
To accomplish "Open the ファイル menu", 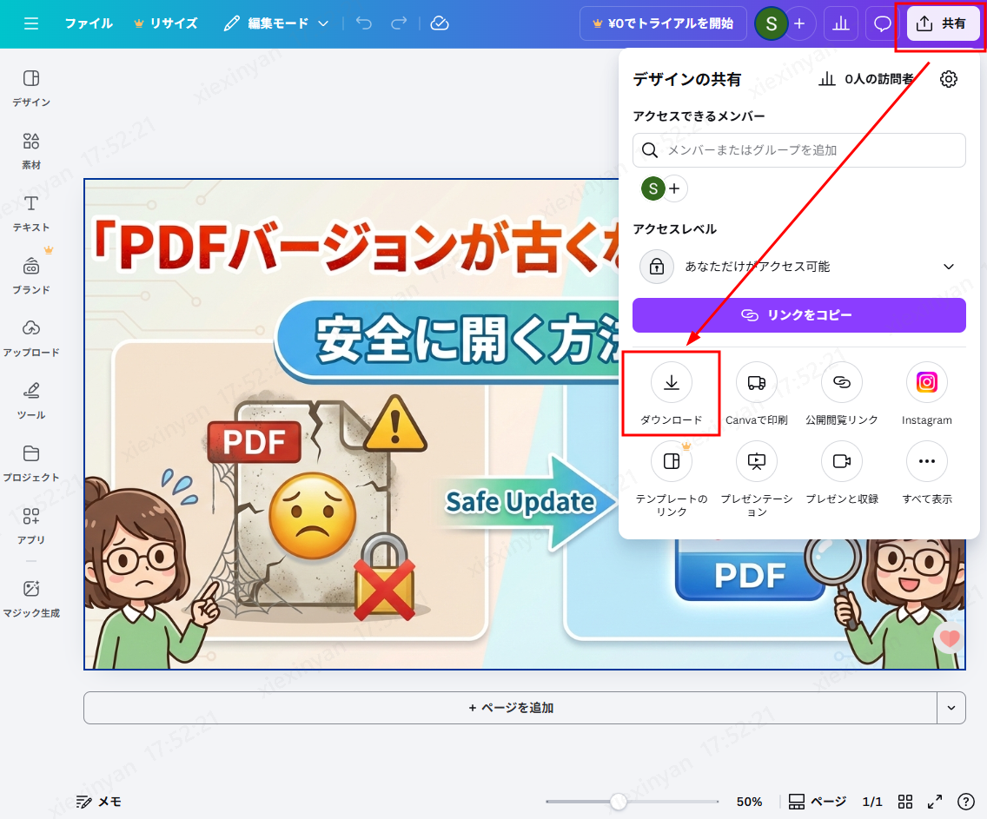I will 88,23.
